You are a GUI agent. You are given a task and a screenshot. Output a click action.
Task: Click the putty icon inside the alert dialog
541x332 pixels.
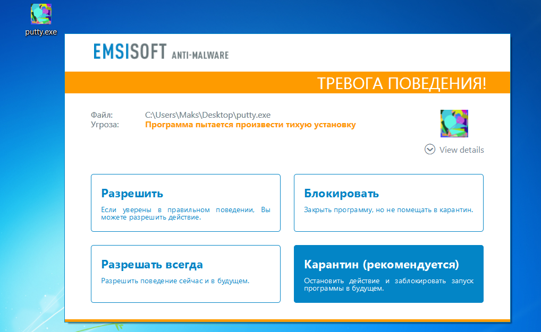[x=454, y=123]
